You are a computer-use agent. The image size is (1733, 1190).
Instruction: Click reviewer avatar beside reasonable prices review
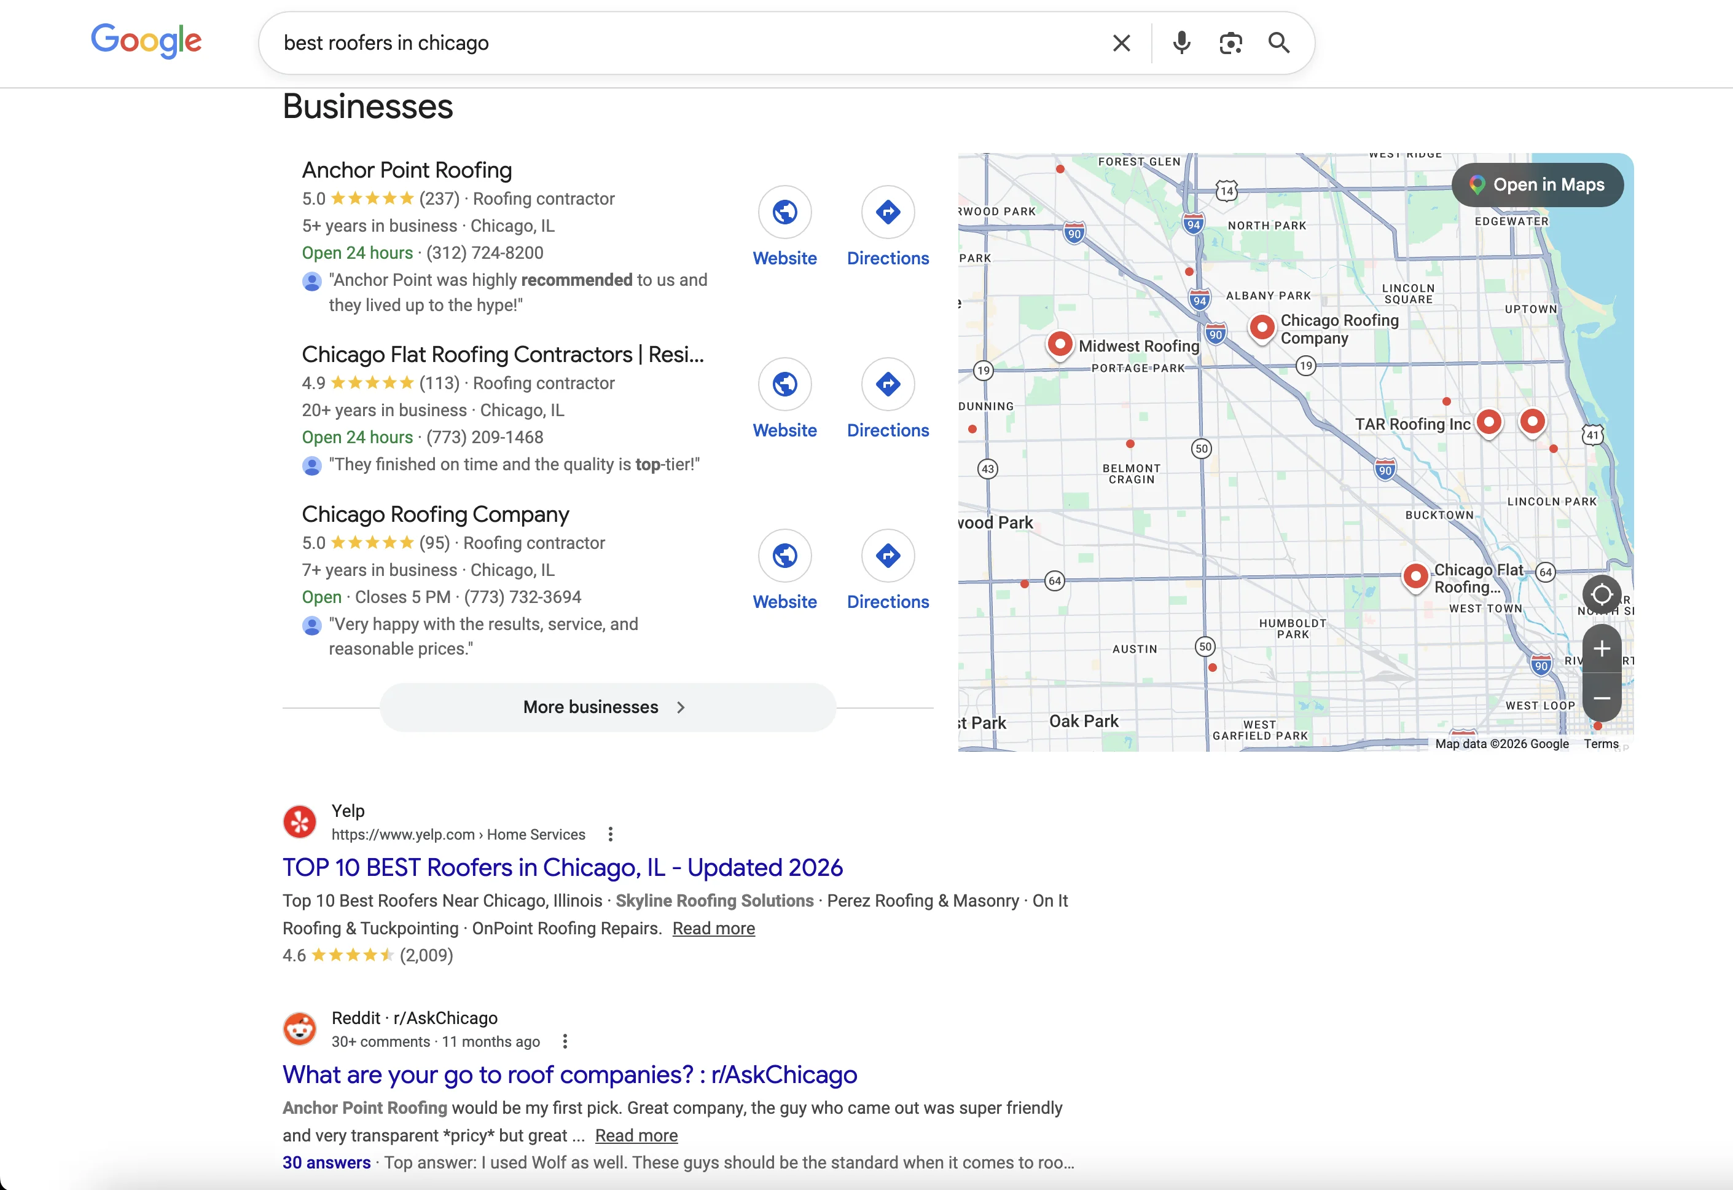[x=311, y=625]
